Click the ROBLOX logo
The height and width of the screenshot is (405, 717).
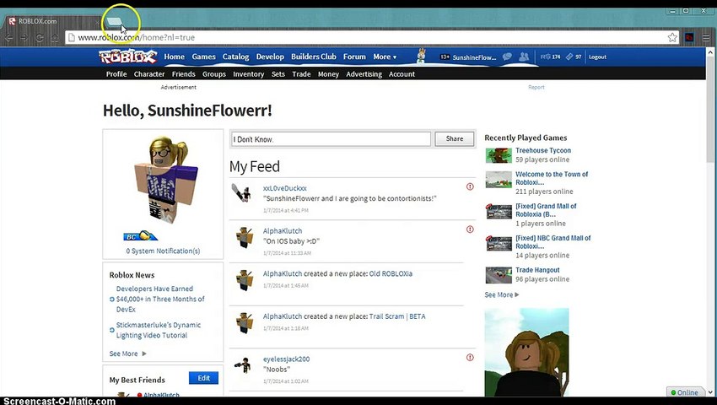[x=128, y=57]
